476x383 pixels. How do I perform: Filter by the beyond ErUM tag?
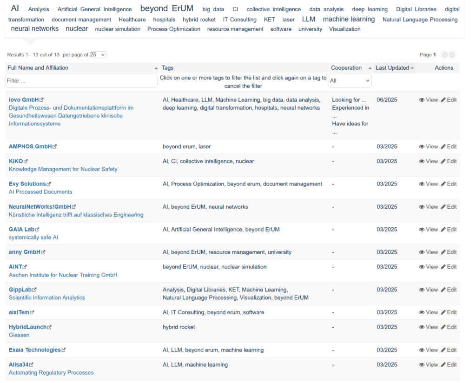pyautogui.click(x=167, y=8)
